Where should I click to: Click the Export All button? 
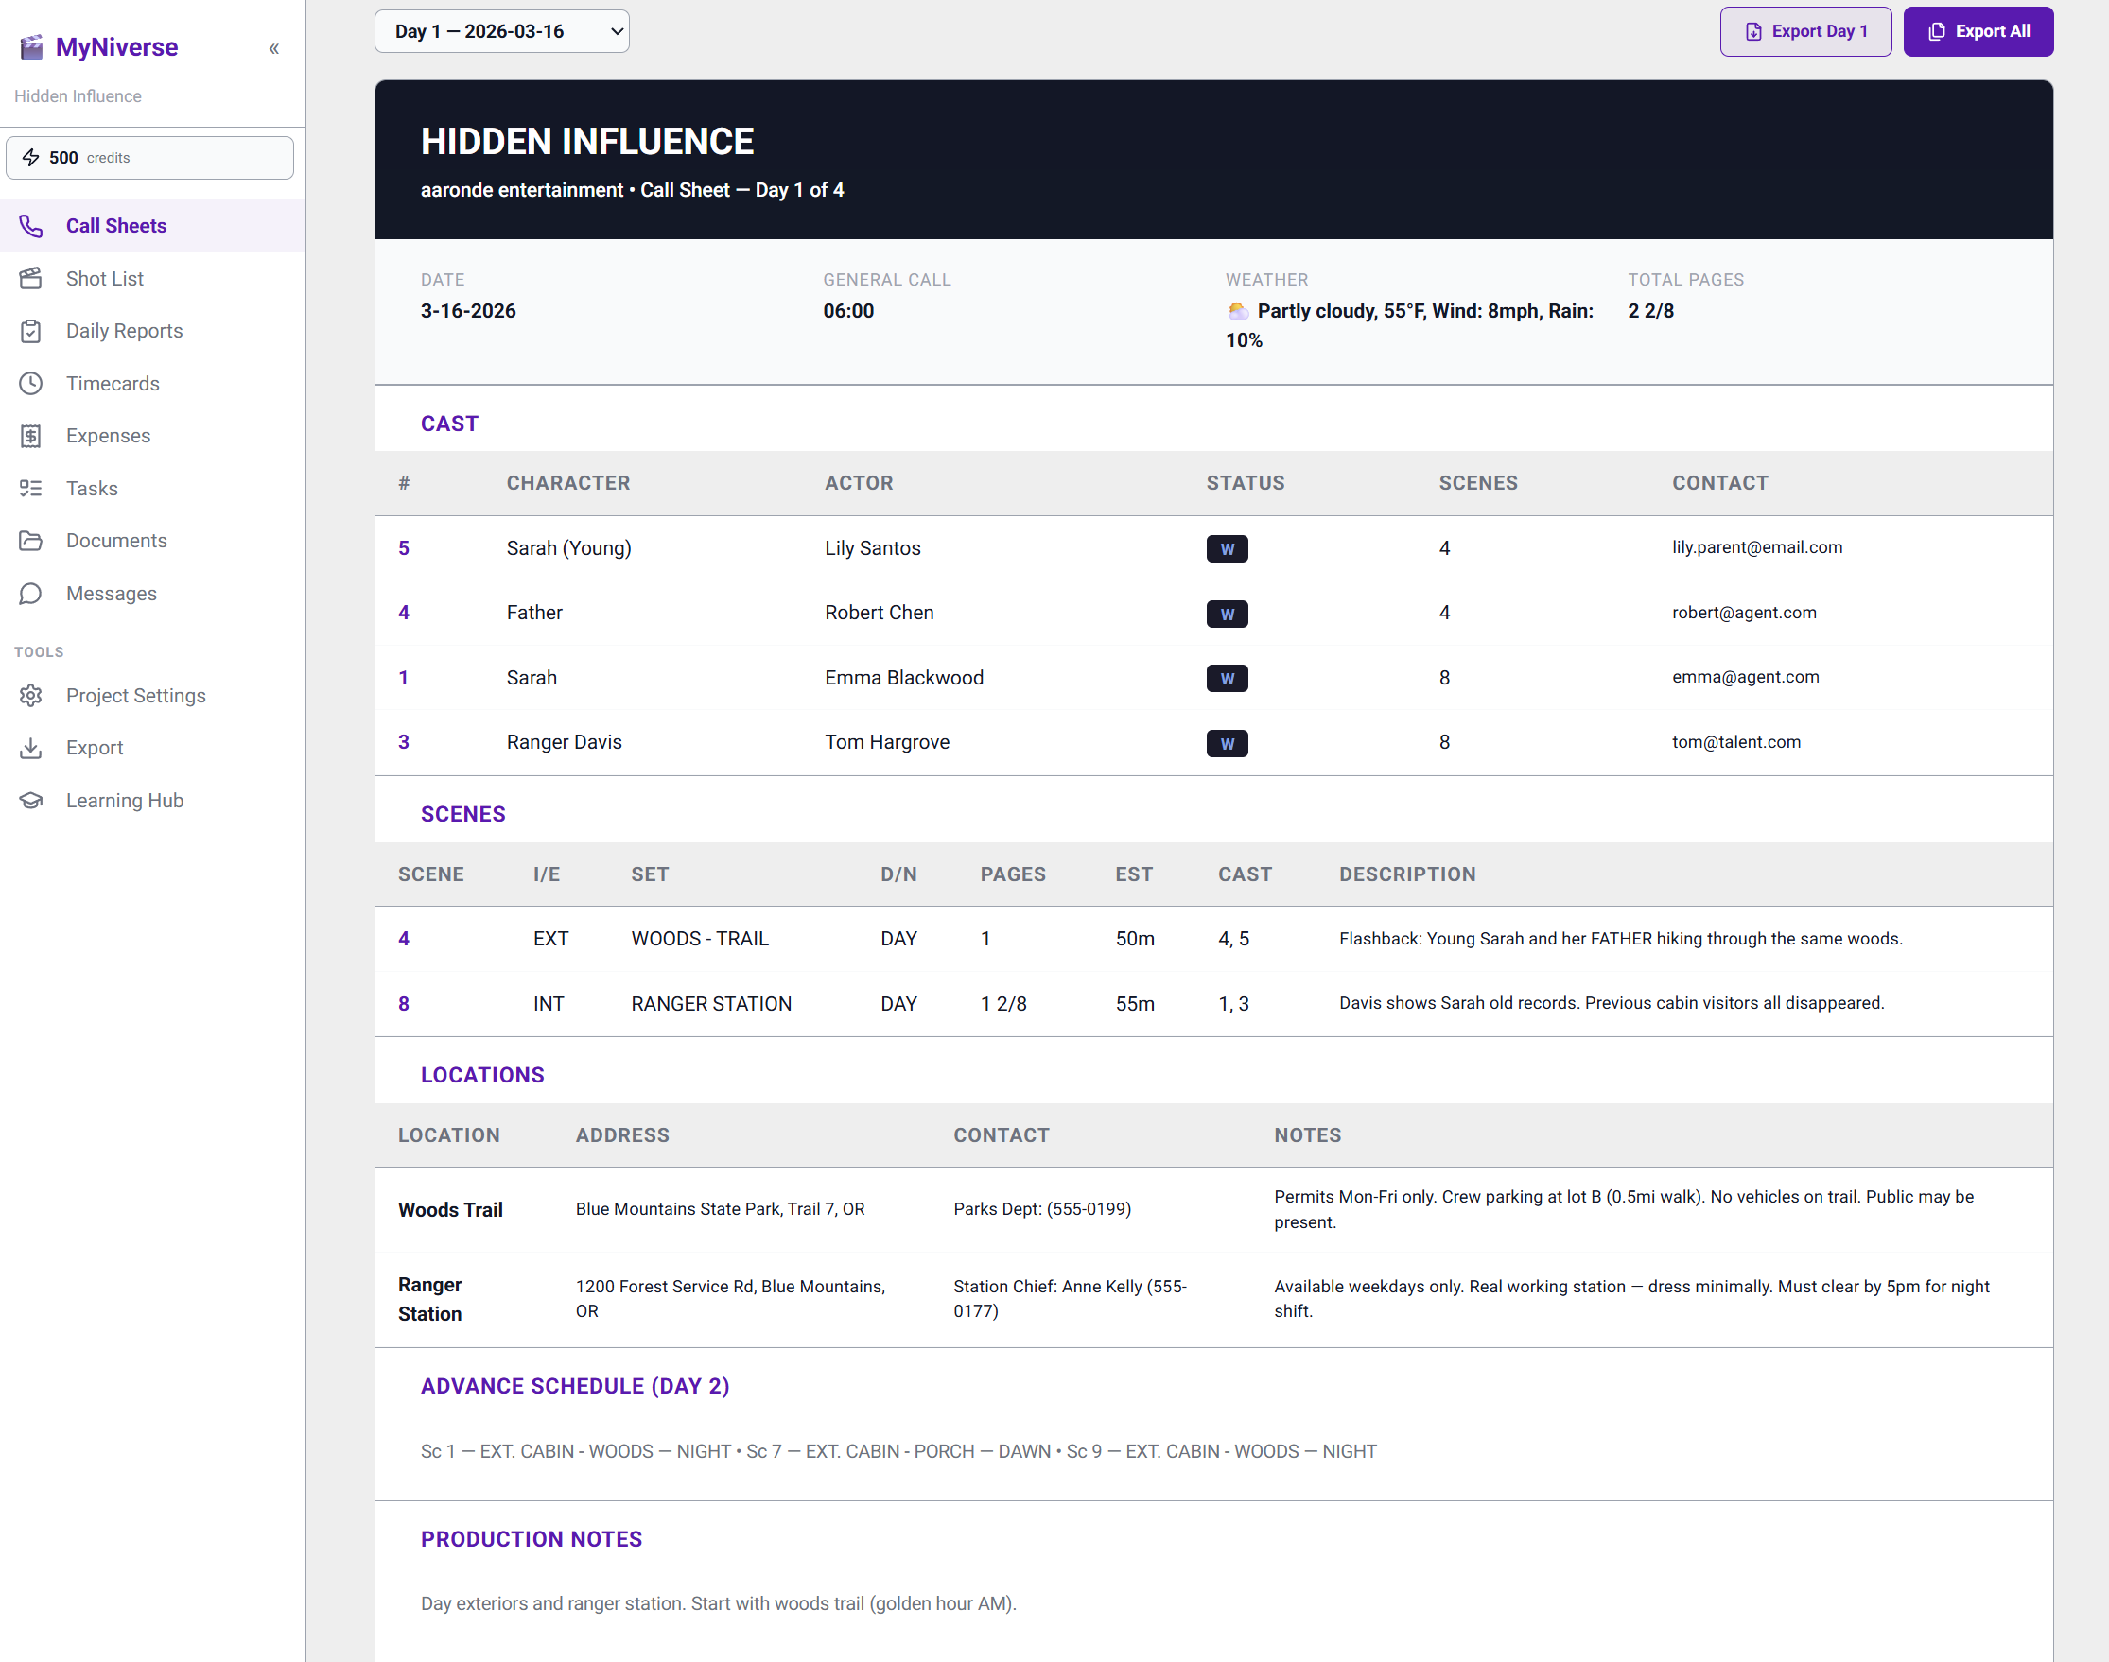pos(1978,31)
